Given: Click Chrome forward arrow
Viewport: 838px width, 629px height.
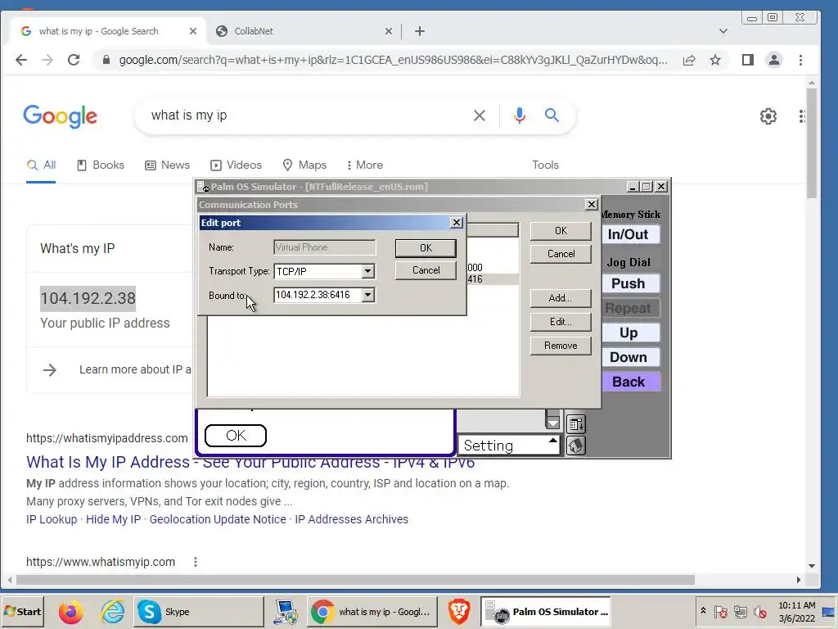Looking at the screenshot, I should click(47, 60).
